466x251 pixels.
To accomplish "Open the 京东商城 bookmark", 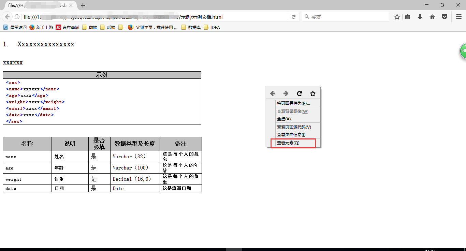I will tap(68, 28).
